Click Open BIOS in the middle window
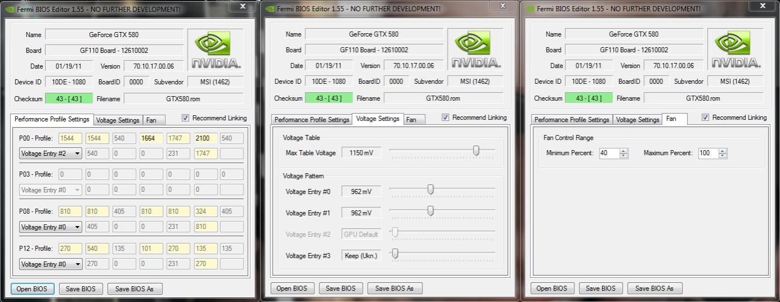Image resolution: width=780 pixels, height=302 pixels. (292, 289)
